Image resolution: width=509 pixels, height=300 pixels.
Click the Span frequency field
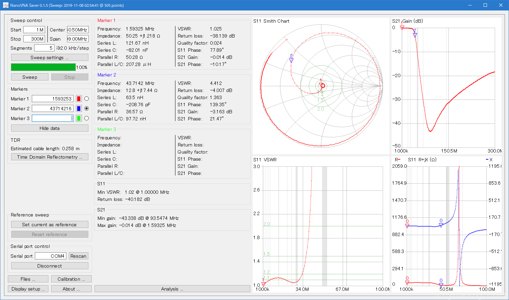78,39
